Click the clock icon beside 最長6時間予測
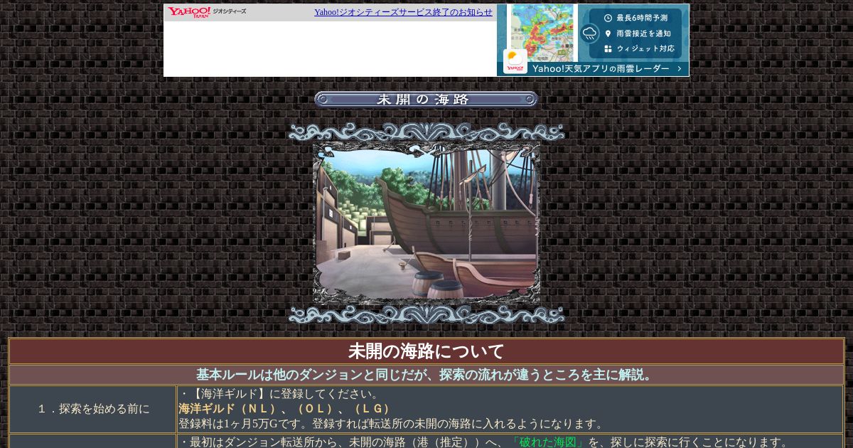Viewport: 853px width, 448px height. point(608,18)
